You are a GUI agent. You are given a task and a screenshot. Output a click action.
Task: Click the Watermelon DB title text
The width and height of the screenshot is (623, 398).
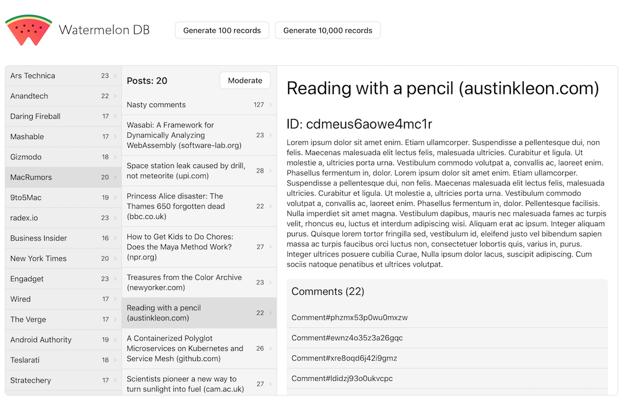104,30
